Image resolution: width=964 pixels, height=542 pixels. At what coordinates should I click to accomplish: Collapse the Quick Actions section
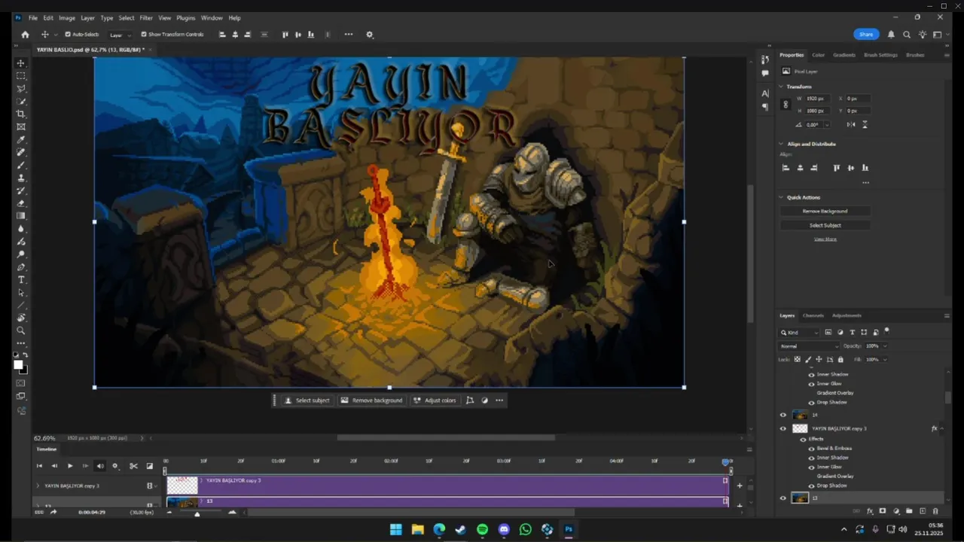(x=781, y=197)
